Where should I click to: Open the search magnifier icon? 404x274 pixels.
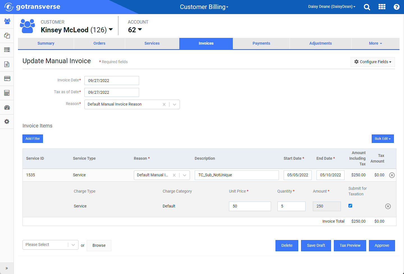click(367, 7)
